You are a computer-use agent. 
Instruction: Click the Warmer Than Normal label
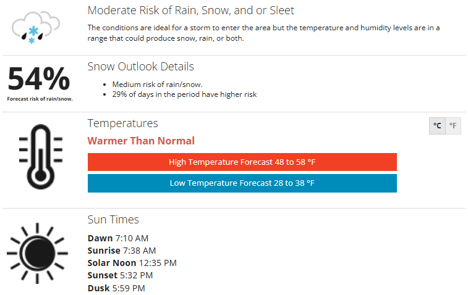[141, 141]
